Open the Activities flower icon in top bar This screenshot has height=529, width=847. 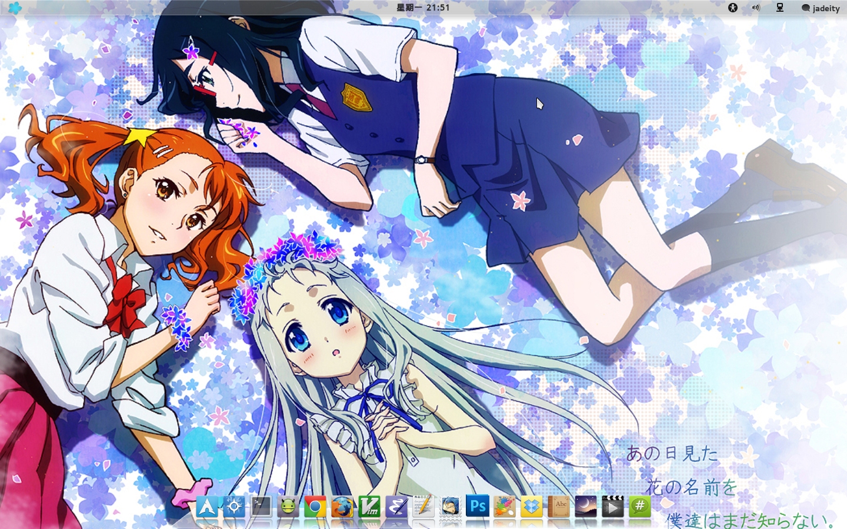[15, 8]
